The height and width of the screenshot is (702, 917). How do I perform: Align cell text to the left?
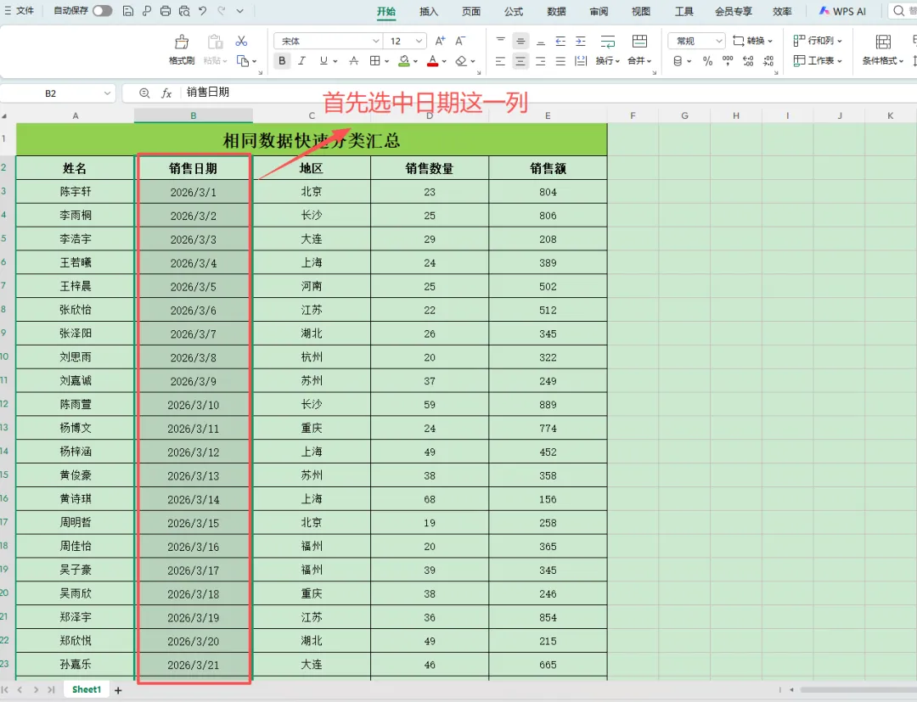coord(500,61)
